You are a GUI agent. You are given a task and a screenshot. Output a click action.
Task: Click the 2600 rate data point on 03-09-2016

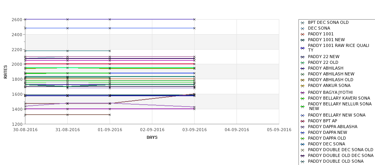coord(195,19)
